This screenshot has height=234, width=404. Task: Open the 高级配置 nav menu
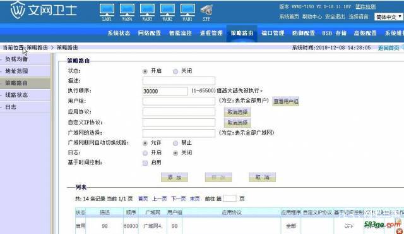(x=365, y=33)
